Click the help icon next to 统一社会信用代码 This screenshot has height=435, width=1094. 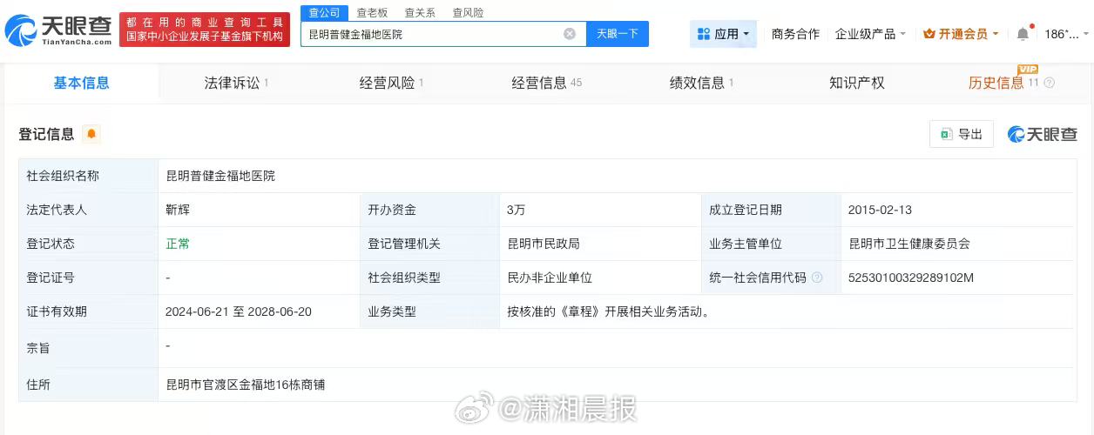[x=817, y=278]
